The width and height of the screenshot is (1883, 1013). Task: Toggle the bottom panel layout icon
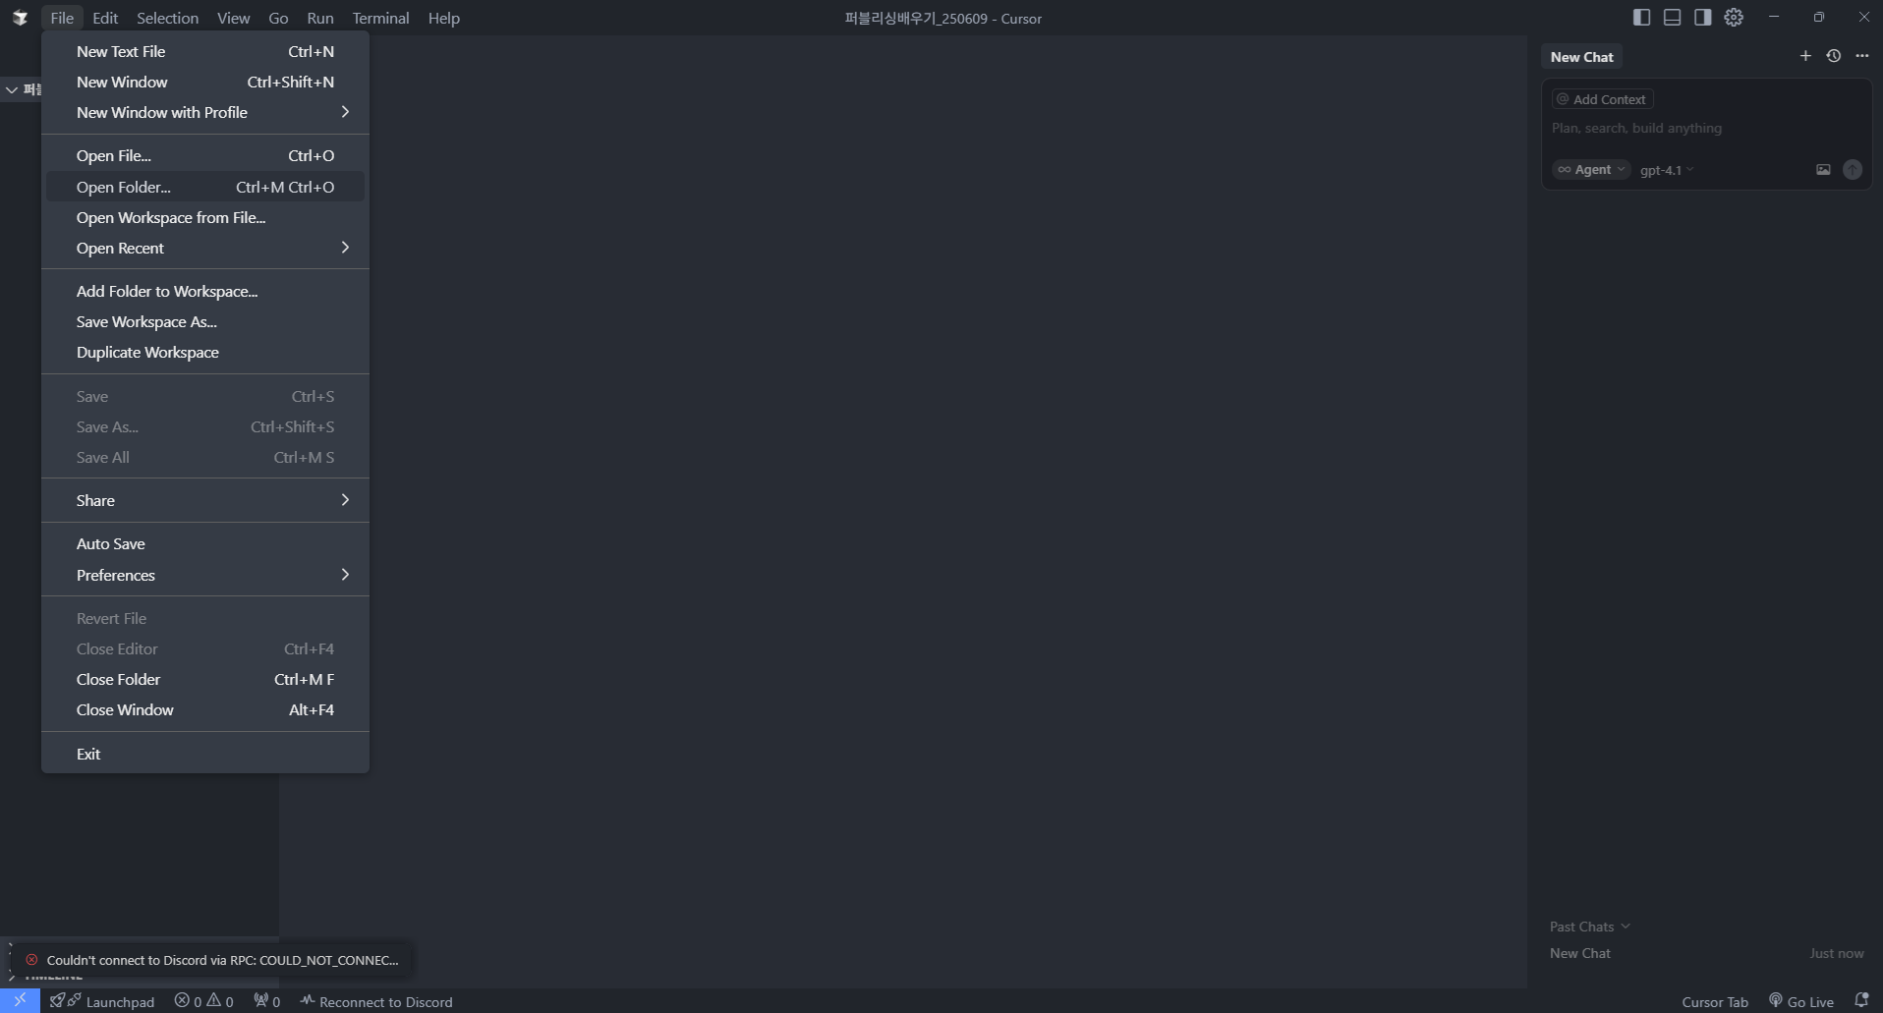point(1672,18)
